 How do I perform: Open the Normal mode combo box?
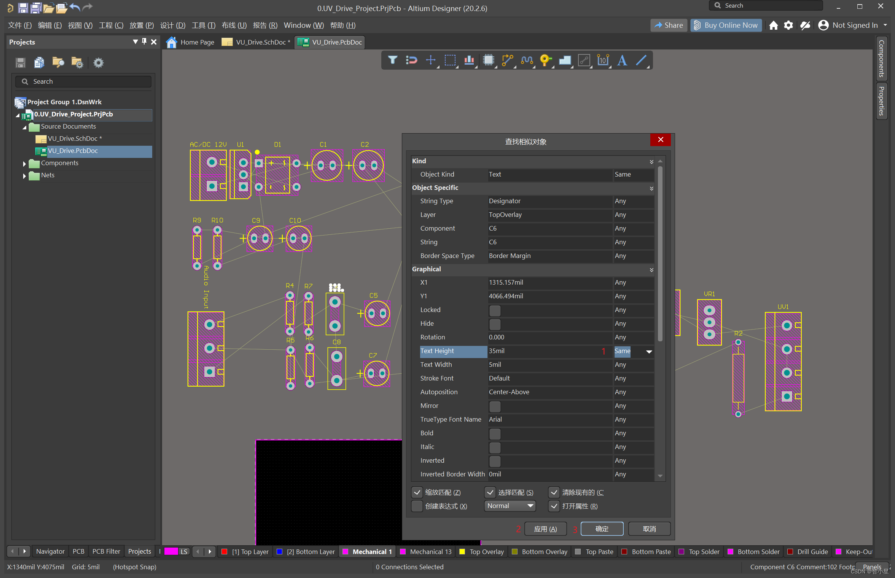point(510,506)
